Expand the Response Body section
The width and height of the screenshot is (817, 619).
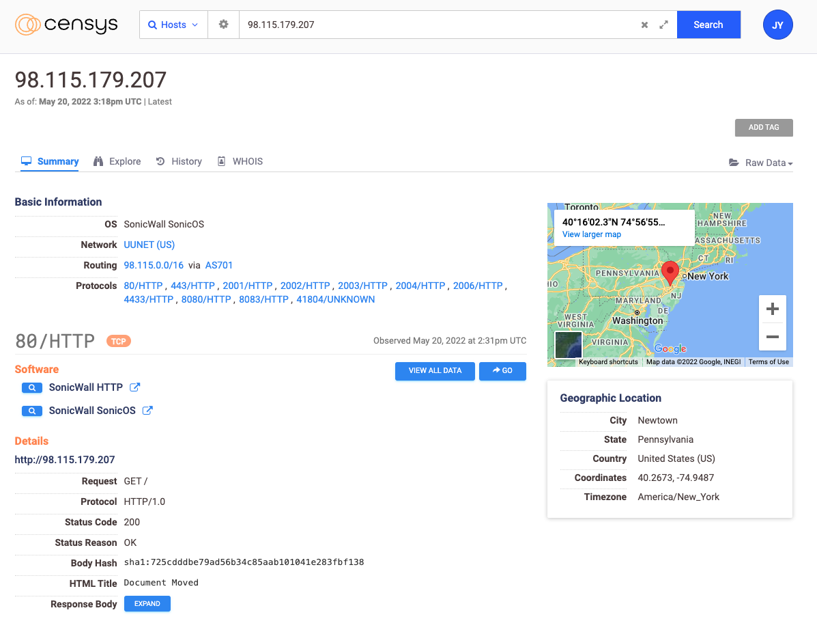147,603
